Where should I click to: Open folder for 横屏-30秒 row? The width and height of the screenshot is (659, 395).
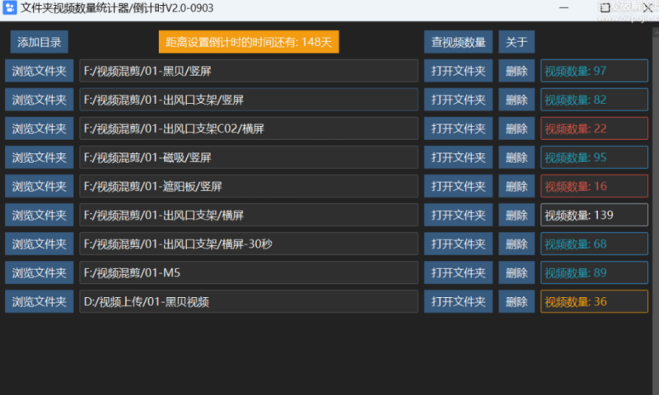pyautogui.click(x=458, y=244)
